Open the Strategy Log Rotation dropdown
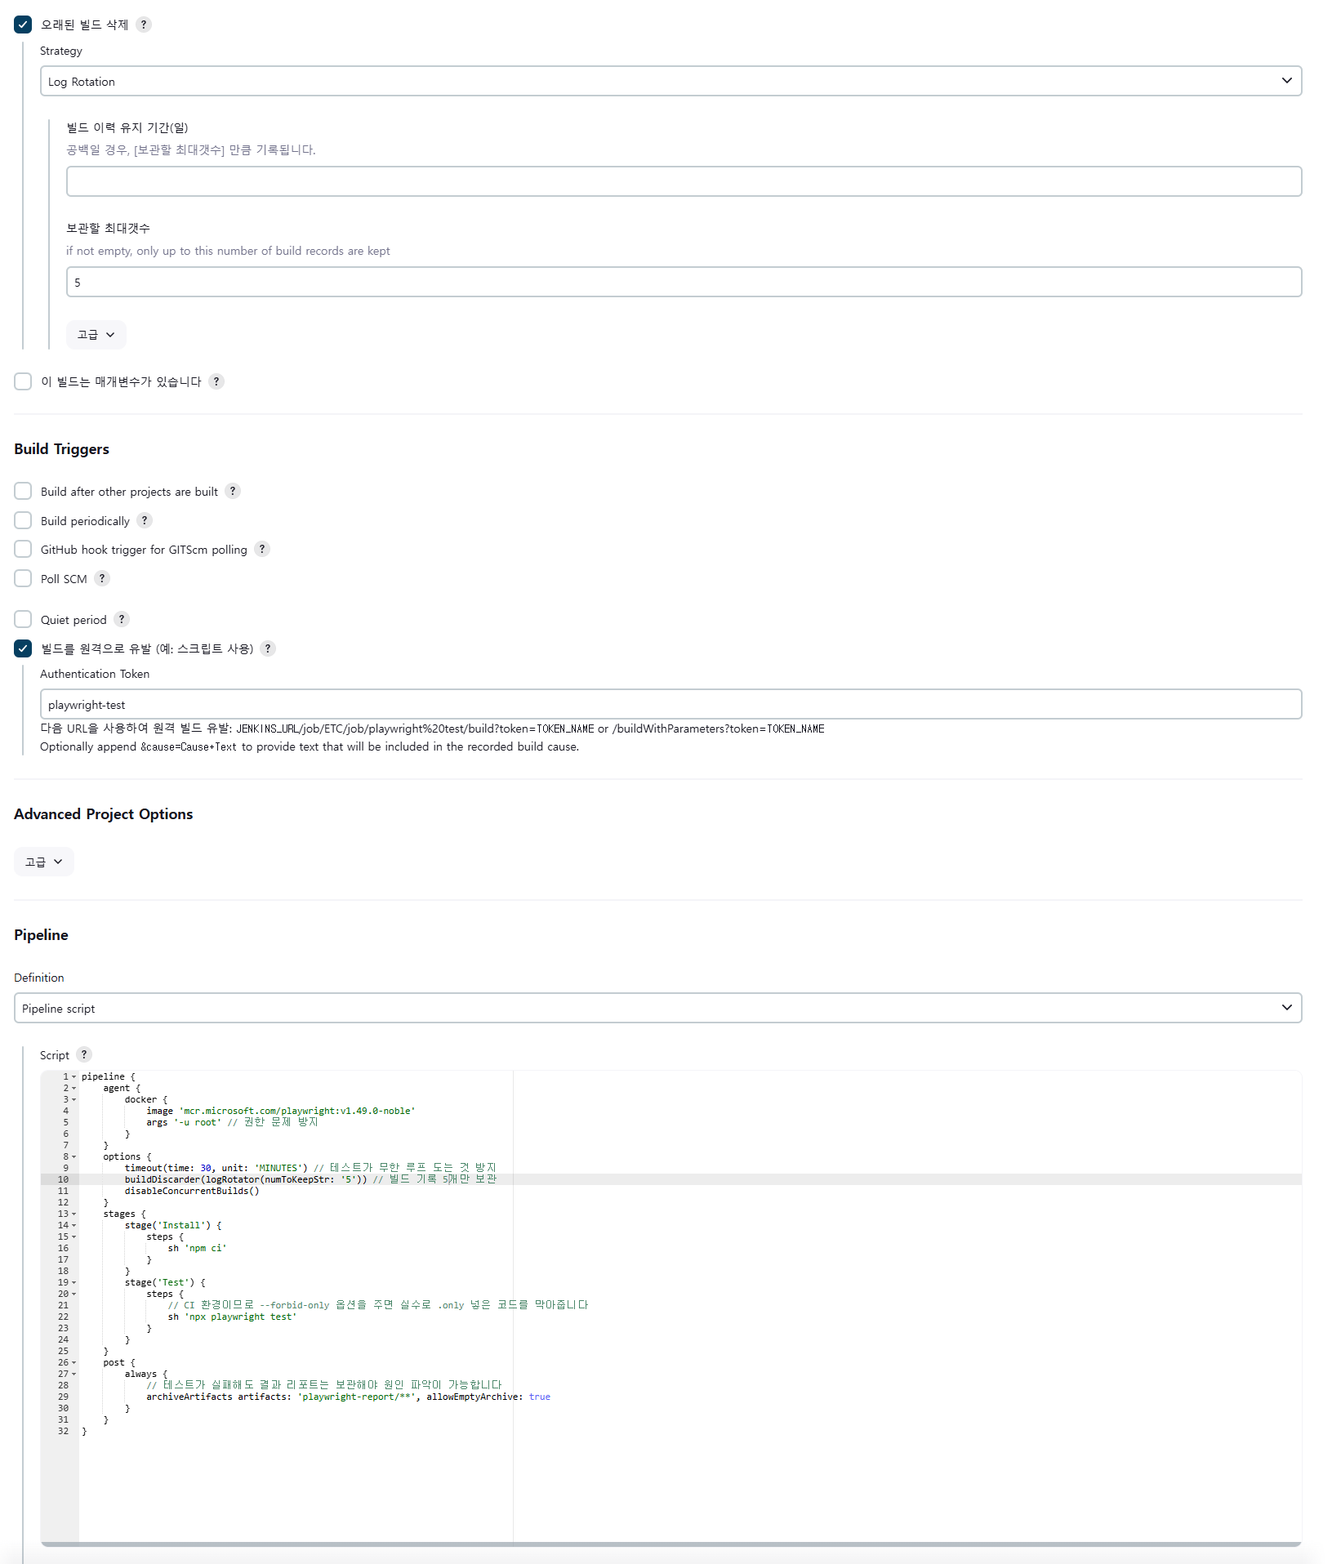The image size is (1332, 1564). pyautogui.click(x=671, y=81)
